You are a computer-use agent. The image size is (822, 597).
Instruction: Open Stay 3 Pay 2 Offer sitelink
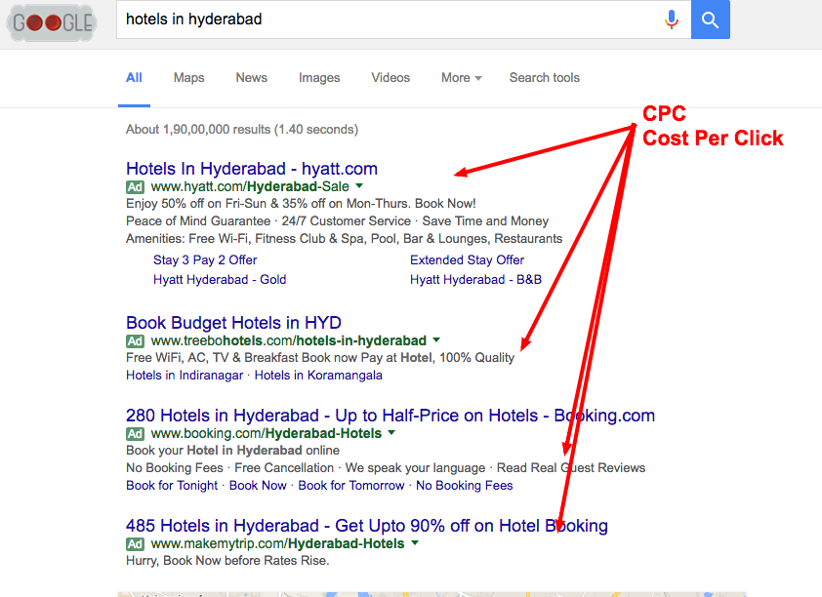pos(205,259)
